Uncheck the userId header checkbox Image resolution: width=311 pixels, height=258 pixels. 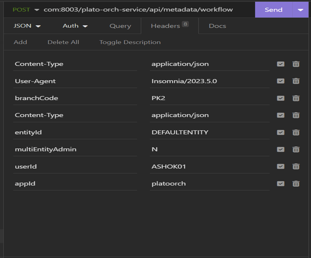pos(281,166)
